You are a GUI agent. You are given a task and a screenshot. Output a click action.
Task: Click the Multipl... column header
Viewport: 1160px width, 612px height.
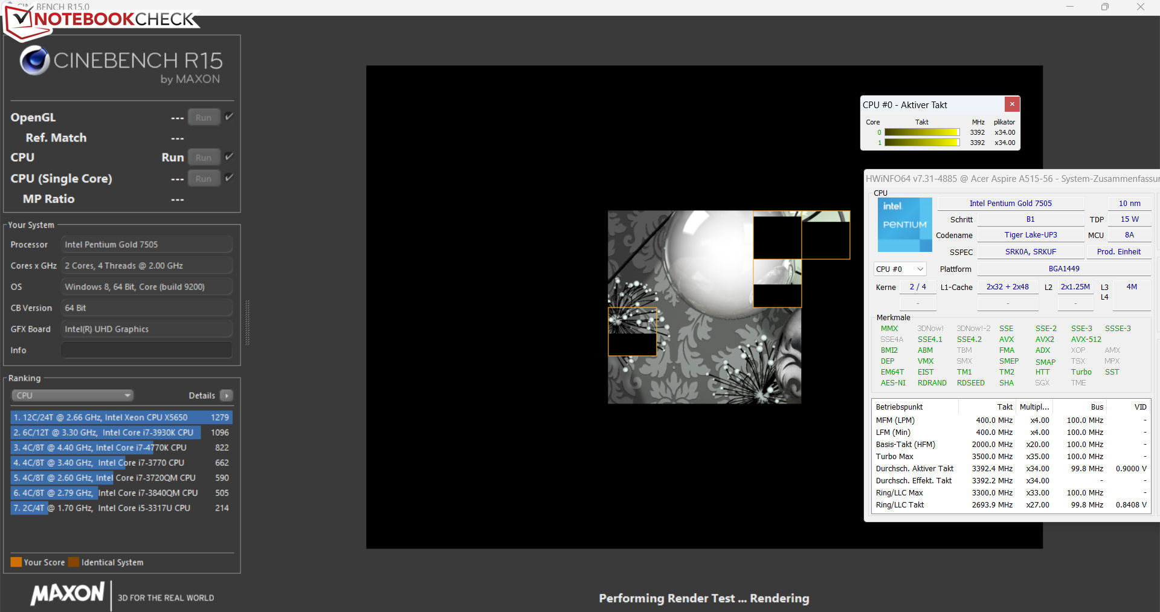coord(1034,407)
